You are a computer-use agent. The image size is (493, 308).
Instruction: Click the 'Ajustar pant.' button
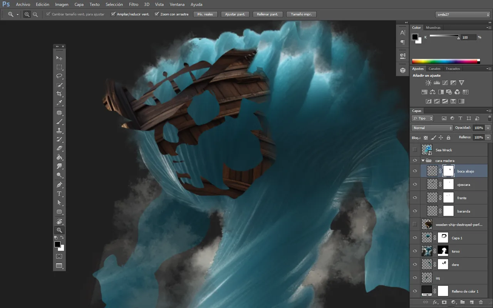(235, 14)
